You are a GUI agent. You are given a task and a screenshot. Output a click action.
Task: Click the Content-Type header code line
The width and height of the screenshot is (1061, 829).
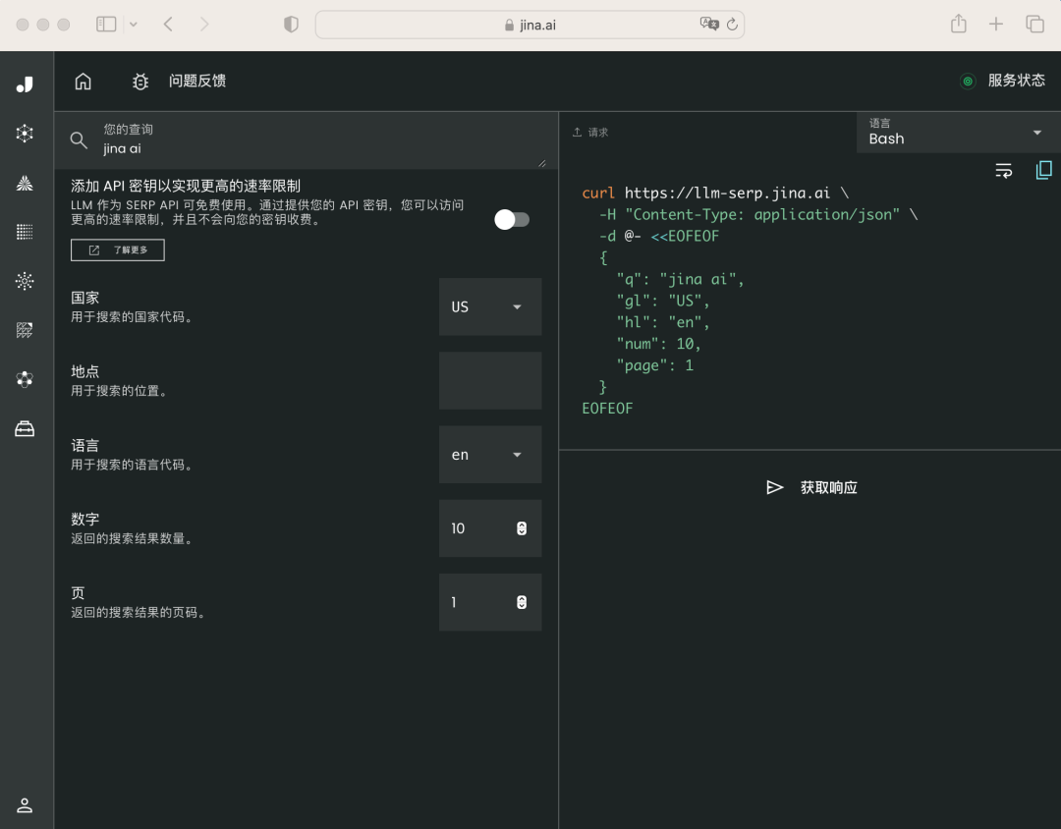(x=757, y=214)
